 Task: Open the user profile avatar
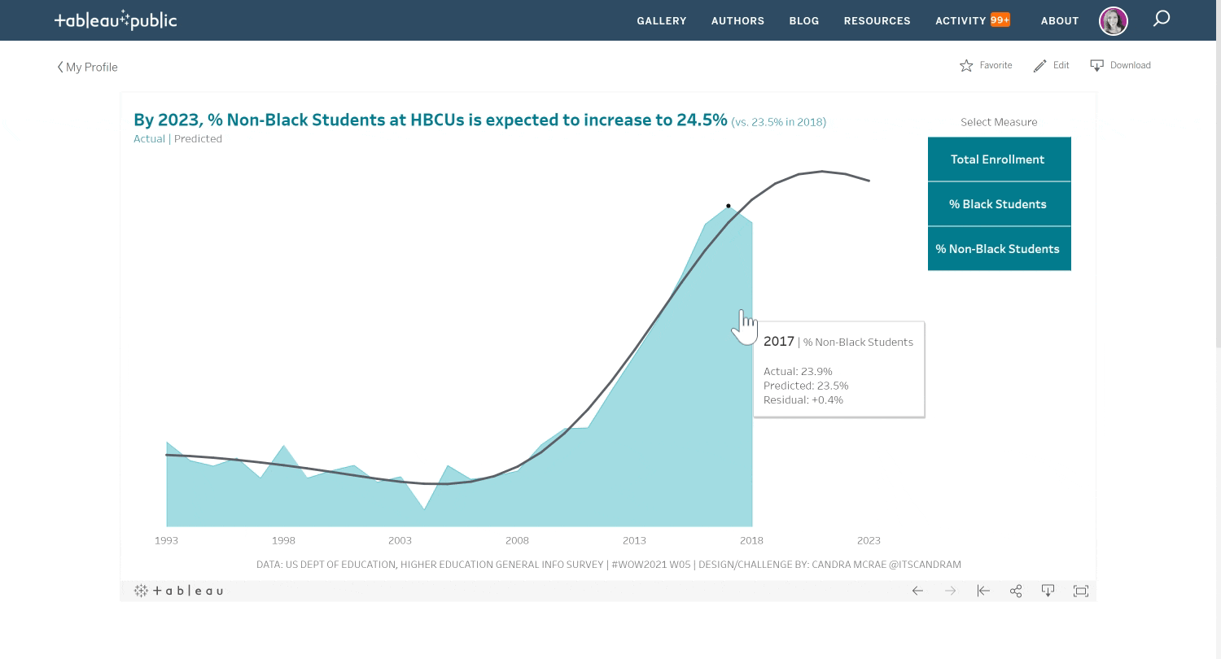pos(1113,21)
